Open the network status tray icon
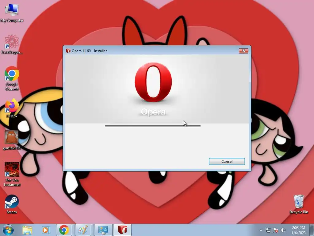The image size is (314, 236). pos(268,230)
